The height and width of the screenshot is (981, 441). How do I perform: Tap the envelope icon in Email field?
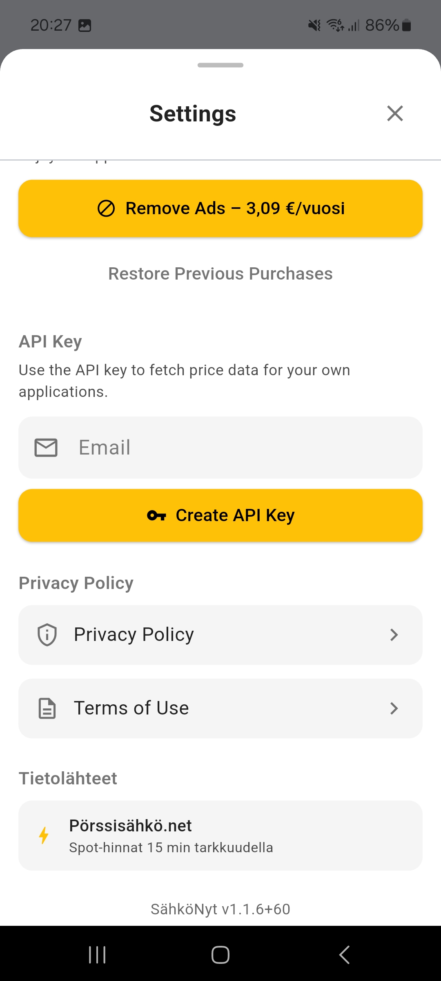coord(46,448)
